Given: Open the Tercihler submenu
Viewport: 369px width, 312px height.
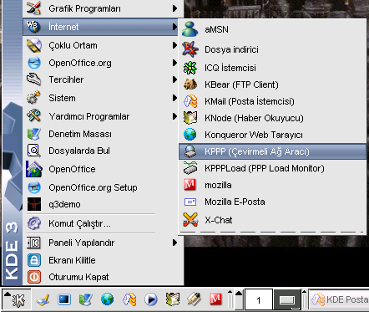Looking at the screenshot, I should coord(103,79).
